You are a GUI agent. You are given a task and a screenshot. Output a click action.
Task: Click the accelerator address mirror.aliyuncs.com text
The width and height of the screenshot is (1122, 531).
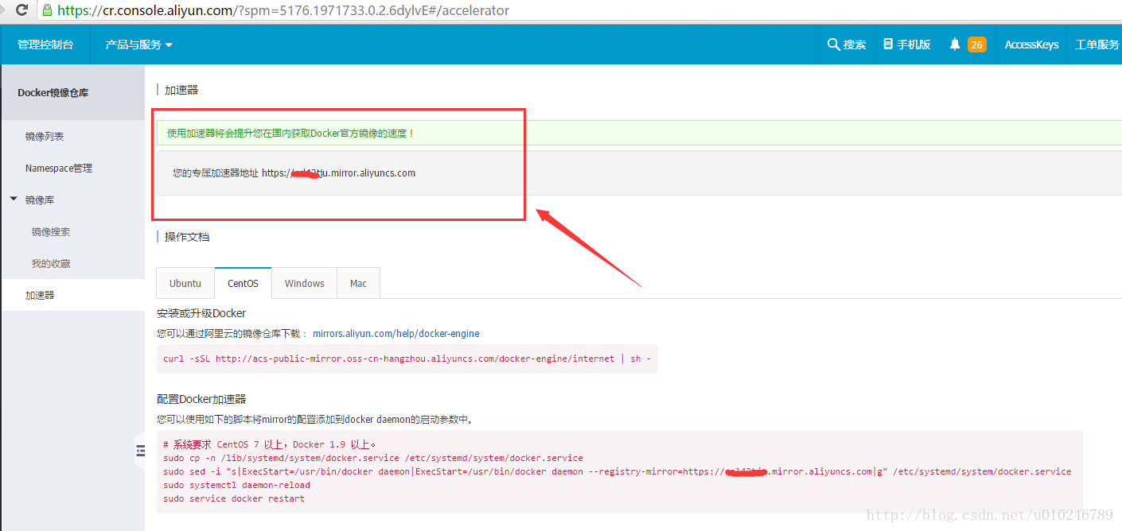338,172
